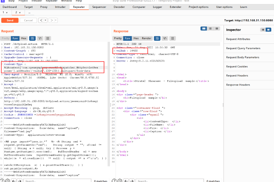This screenshot has width=274, height=182.
Task: Switch to the Decoder tab
Action: (x=119, y=7)
